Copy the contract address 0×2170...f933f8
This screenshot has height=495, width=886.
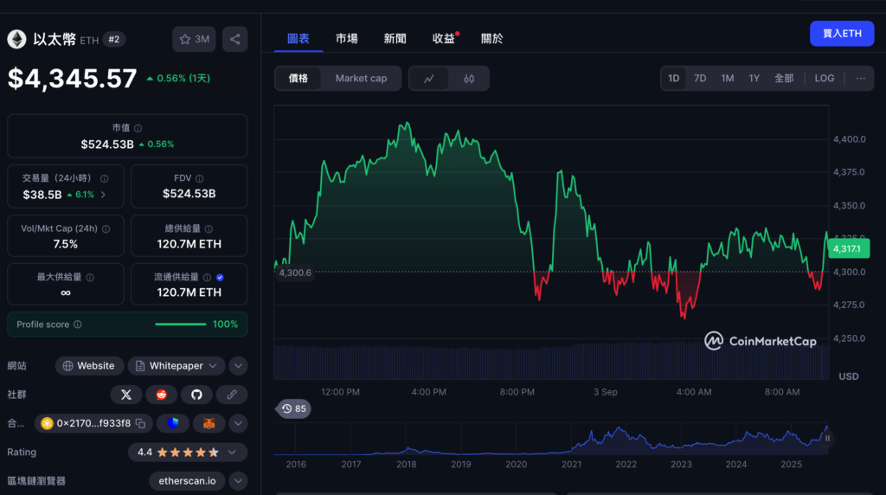pos(141,423)
